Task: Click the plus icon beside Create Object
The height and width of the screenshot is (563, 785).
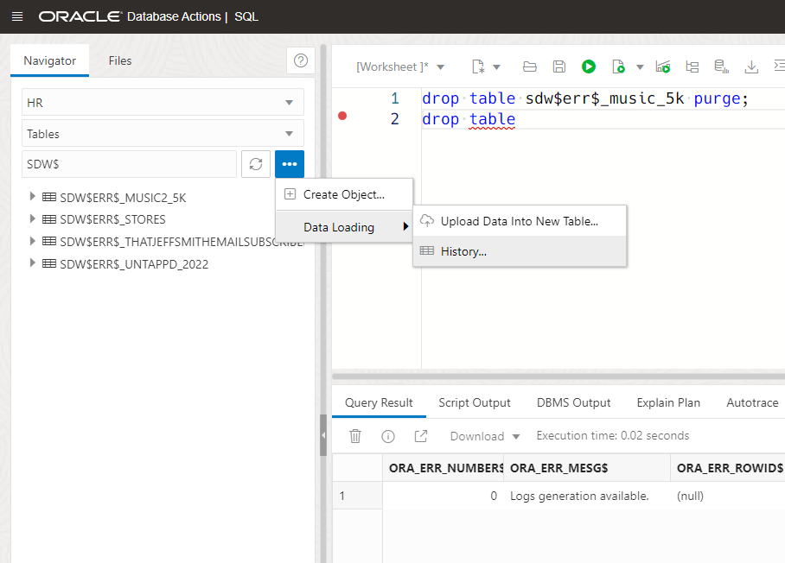Action: tap(290, 194)
